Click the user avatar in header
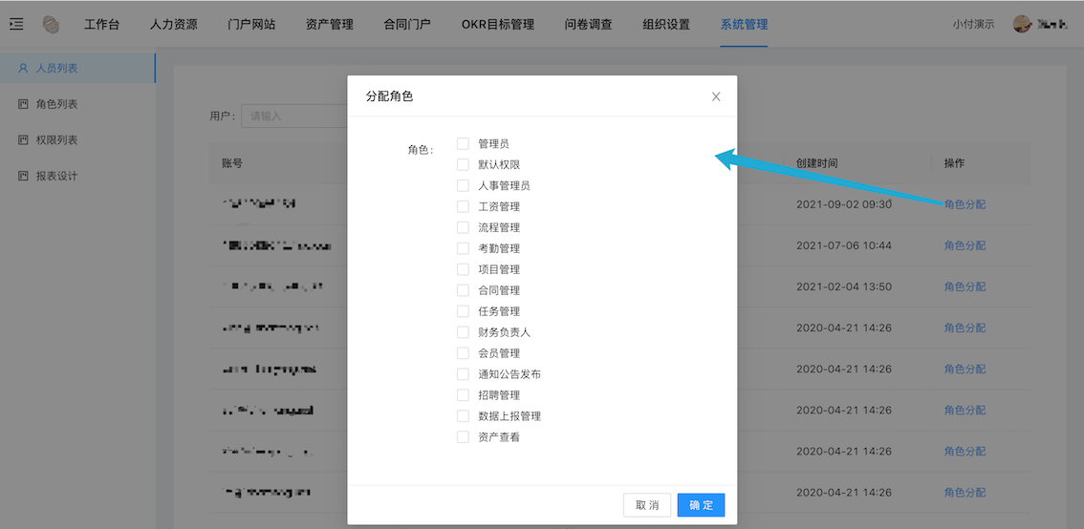Image resolution: width=1084 pixels, height=529 pixels. (x=1021, y=24)
